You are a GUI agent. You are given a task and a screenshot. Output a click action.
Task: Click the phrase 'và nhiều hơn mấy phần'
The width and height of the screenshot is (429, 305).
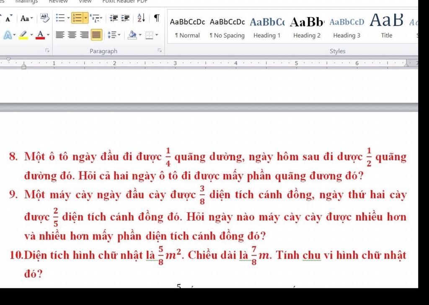[83, 236]
